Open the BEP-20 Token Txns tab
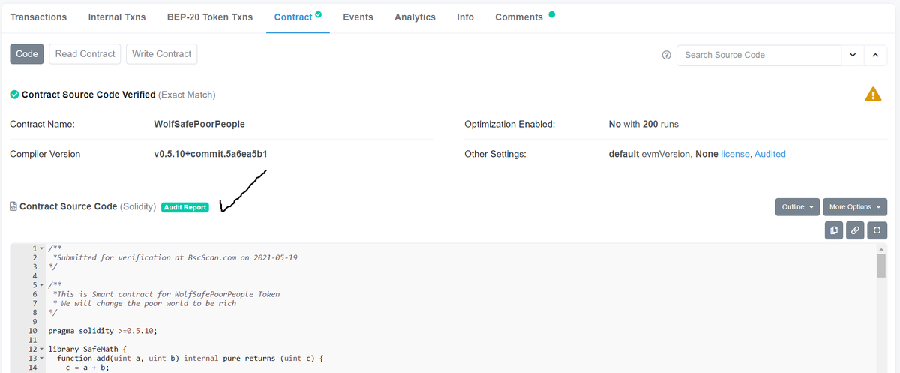This screenshot has height=373, width=900. point(210,17)
